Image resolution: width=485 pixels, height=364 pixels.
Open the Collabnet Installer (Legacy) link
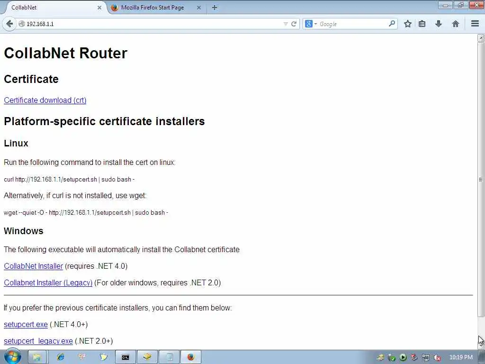click(48, 283)
